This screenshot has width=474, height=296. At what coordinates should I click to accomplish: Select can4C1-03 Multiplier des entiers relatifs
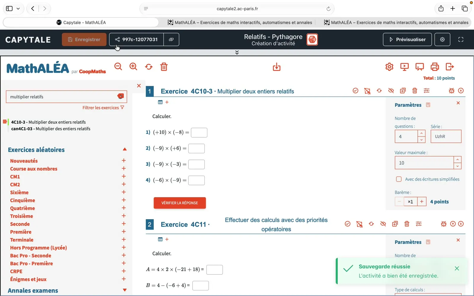click(51, 129)
